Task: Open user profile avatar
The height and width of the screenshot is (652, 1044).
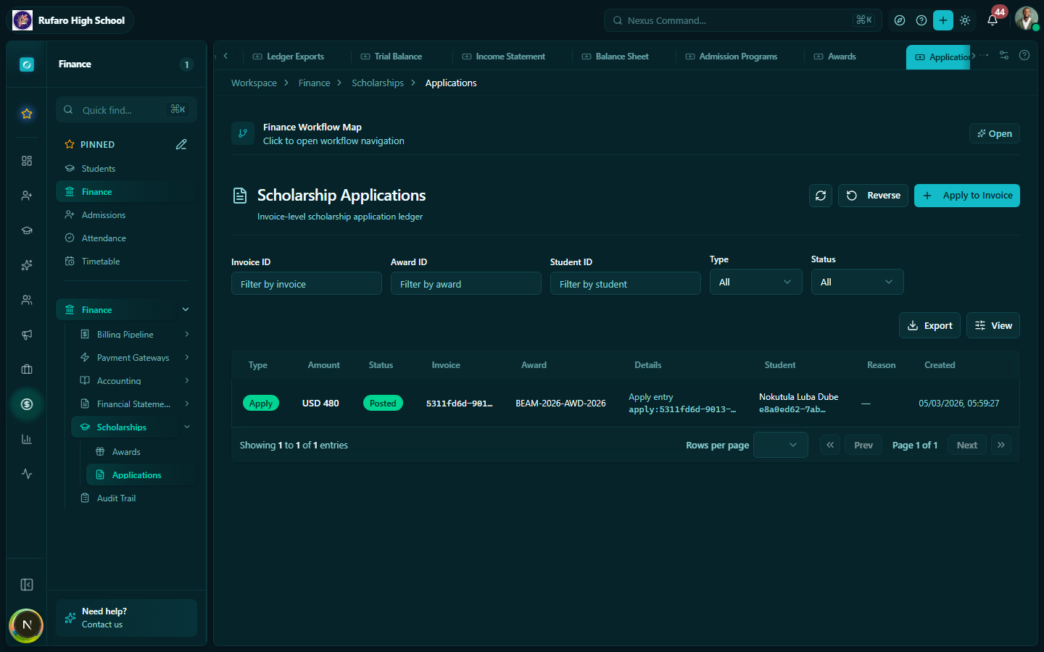Action: (1027, 19)
